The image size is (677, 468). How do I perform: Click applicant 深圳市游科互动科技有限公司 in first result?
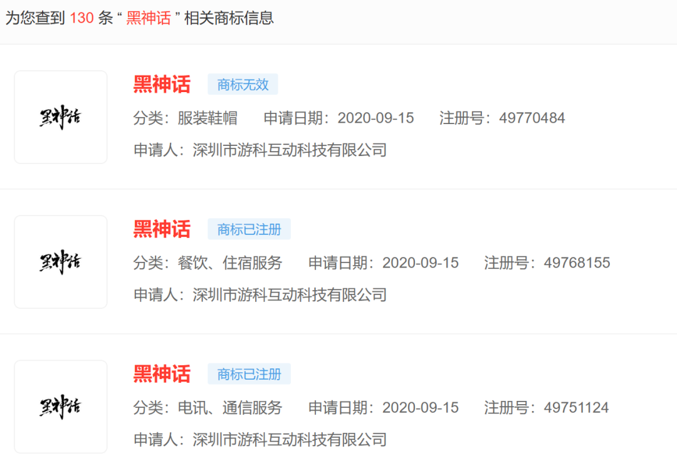(290, 150)
